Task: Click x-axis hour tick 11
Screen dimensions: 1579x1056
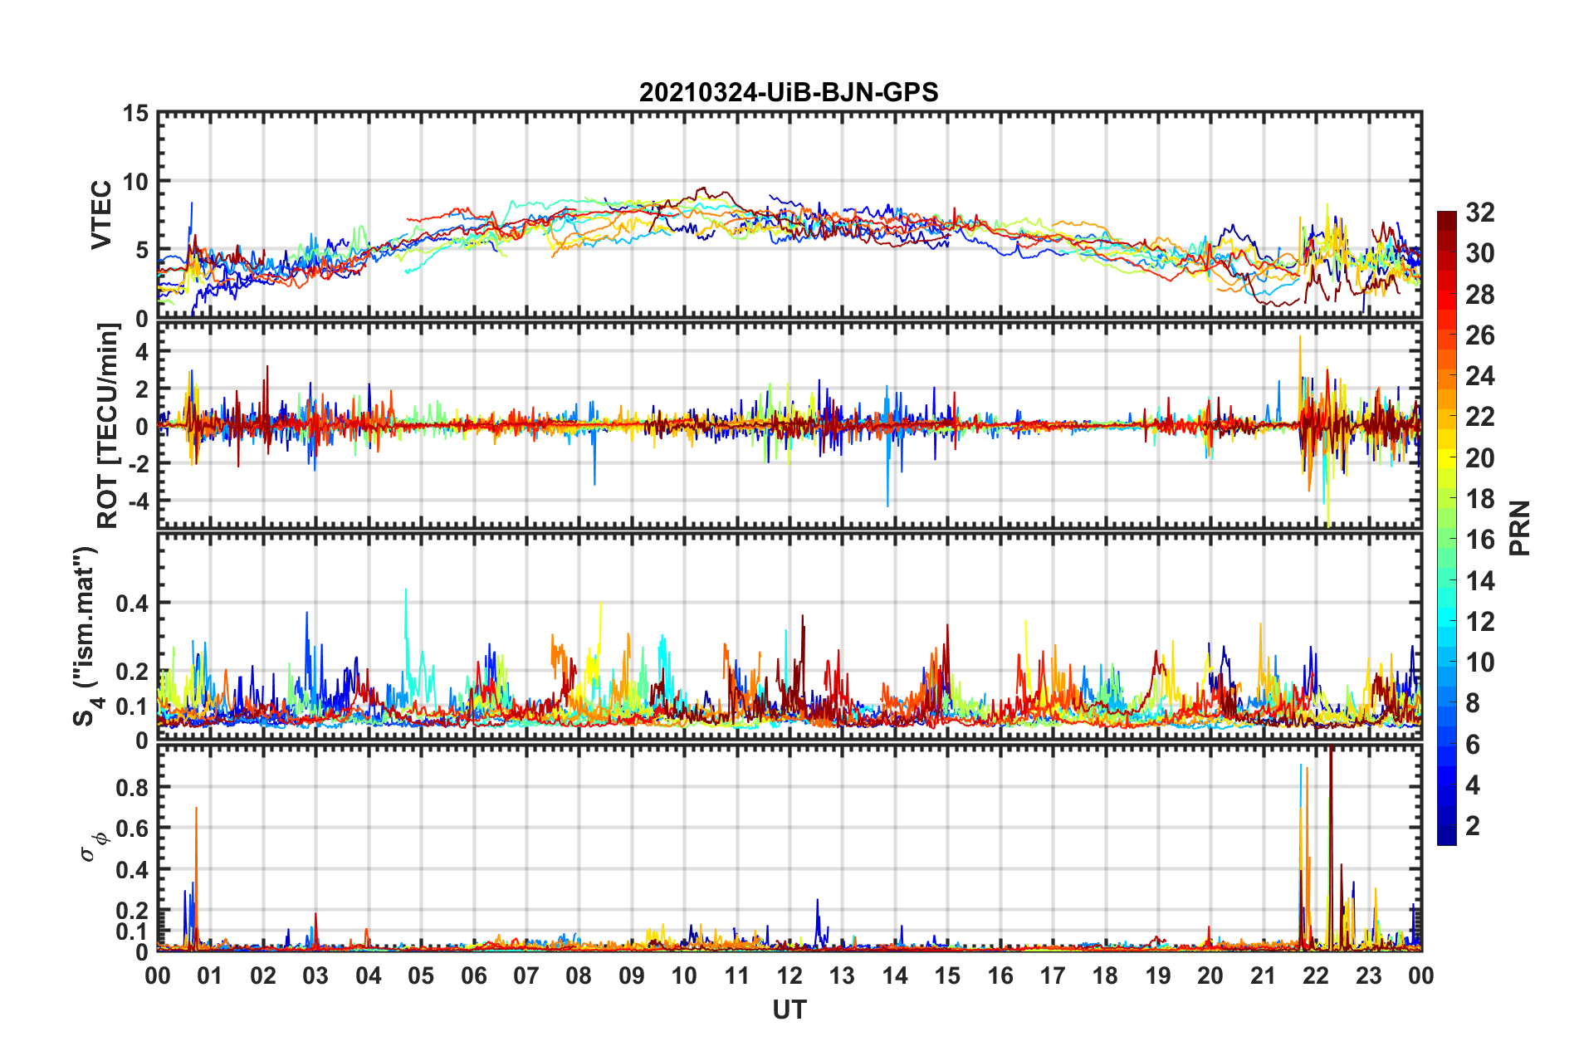Action: [737, 976]
